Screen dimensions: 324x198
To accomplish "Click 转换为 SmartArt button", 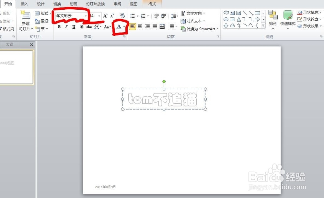I will click(199, 29).
